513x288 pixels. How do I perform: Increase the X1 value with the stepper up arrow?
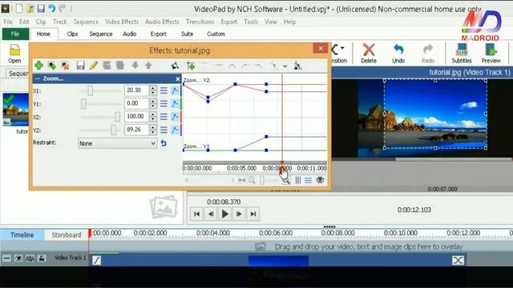(x=153, y=88)
